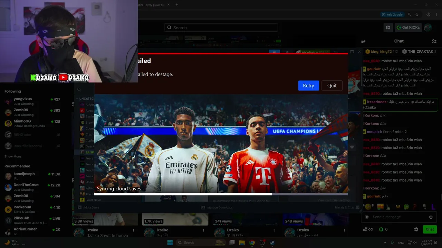This screenshot has width=442, height=248.
Task: Open Friends & Chat in Steam window
Action: click(347, 207)
